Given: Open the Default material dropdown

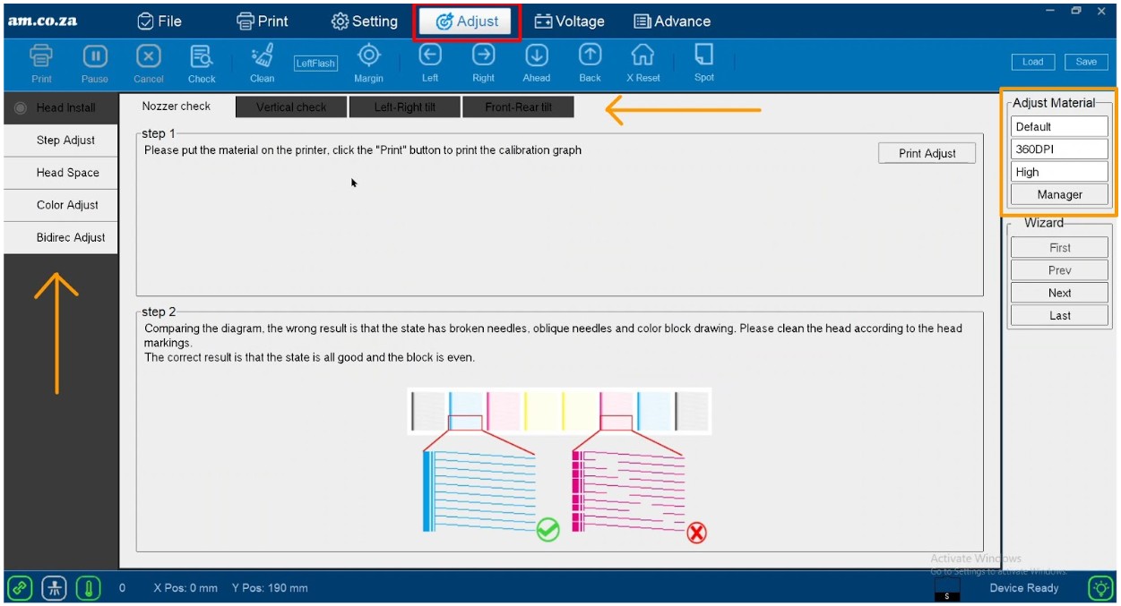Looking at the screenshot, I should tap(1059, 127).
